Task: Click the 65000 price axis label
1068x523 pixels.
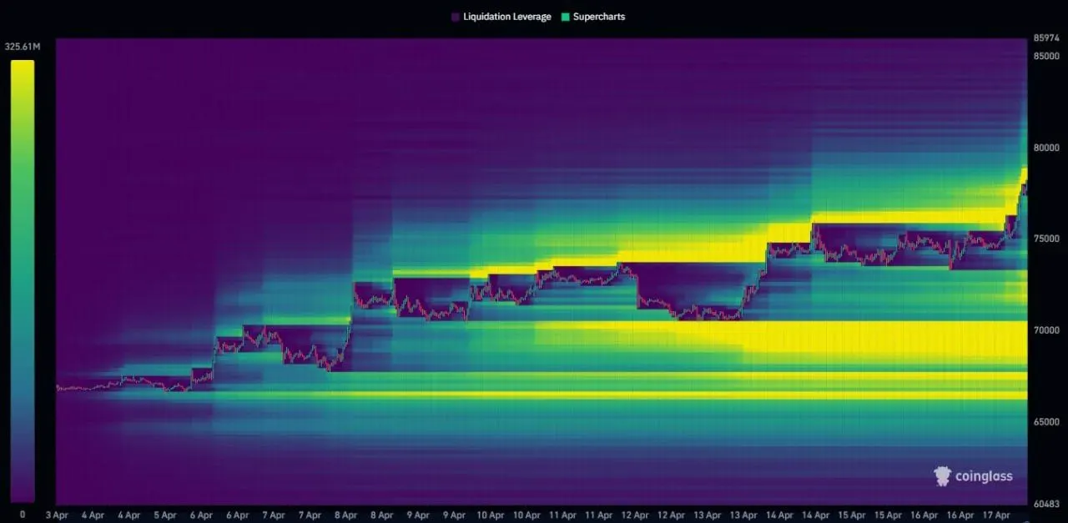Action: (1046, 422)
